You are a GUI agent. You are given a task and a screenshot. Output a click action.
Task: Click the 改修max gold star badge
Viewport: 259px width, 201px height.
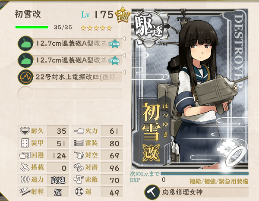[123, 15]
